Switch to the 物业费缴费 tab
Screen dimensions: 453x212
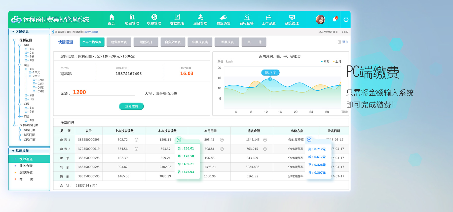(x=119, y=42)
